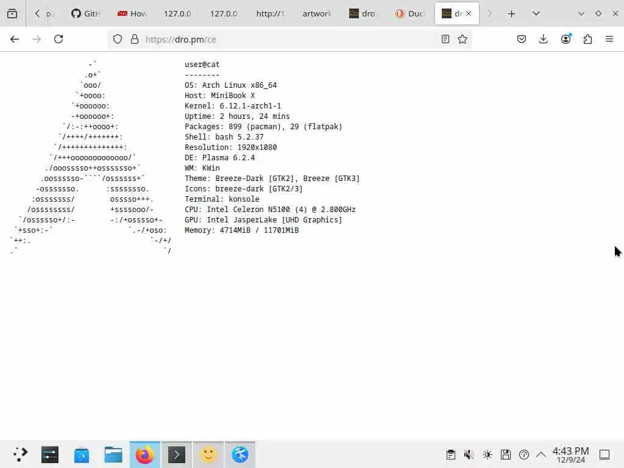Screen dimensions: 624x468
Task: Click show desktop button in panel
Action: (604, 455)
